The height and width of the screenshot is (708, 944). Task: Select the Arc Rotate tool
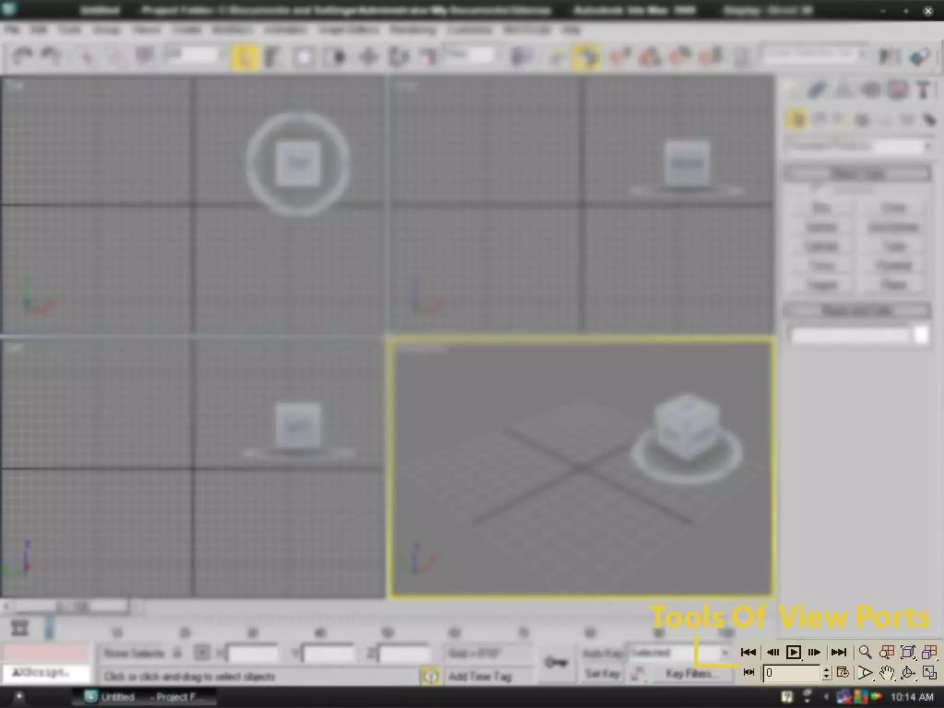908,673
